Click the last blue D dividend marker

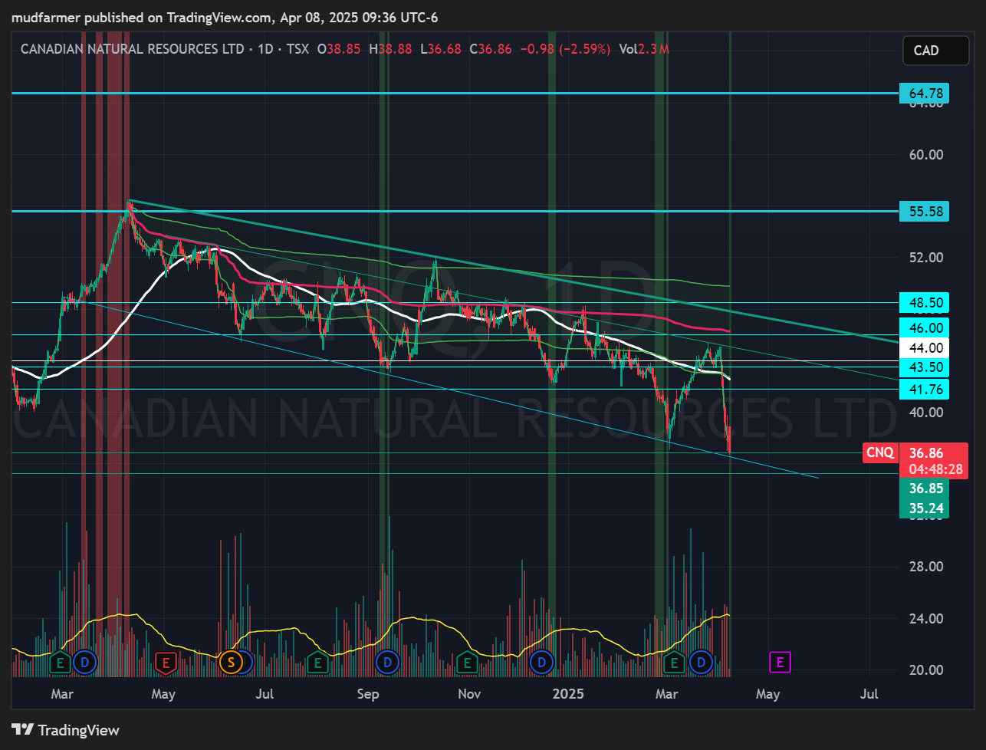click(x=701, y=662)
